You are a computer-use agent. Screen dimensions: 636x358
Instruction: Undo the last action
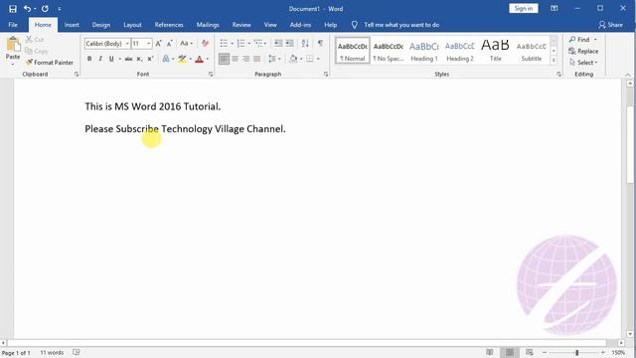[27, 9]
